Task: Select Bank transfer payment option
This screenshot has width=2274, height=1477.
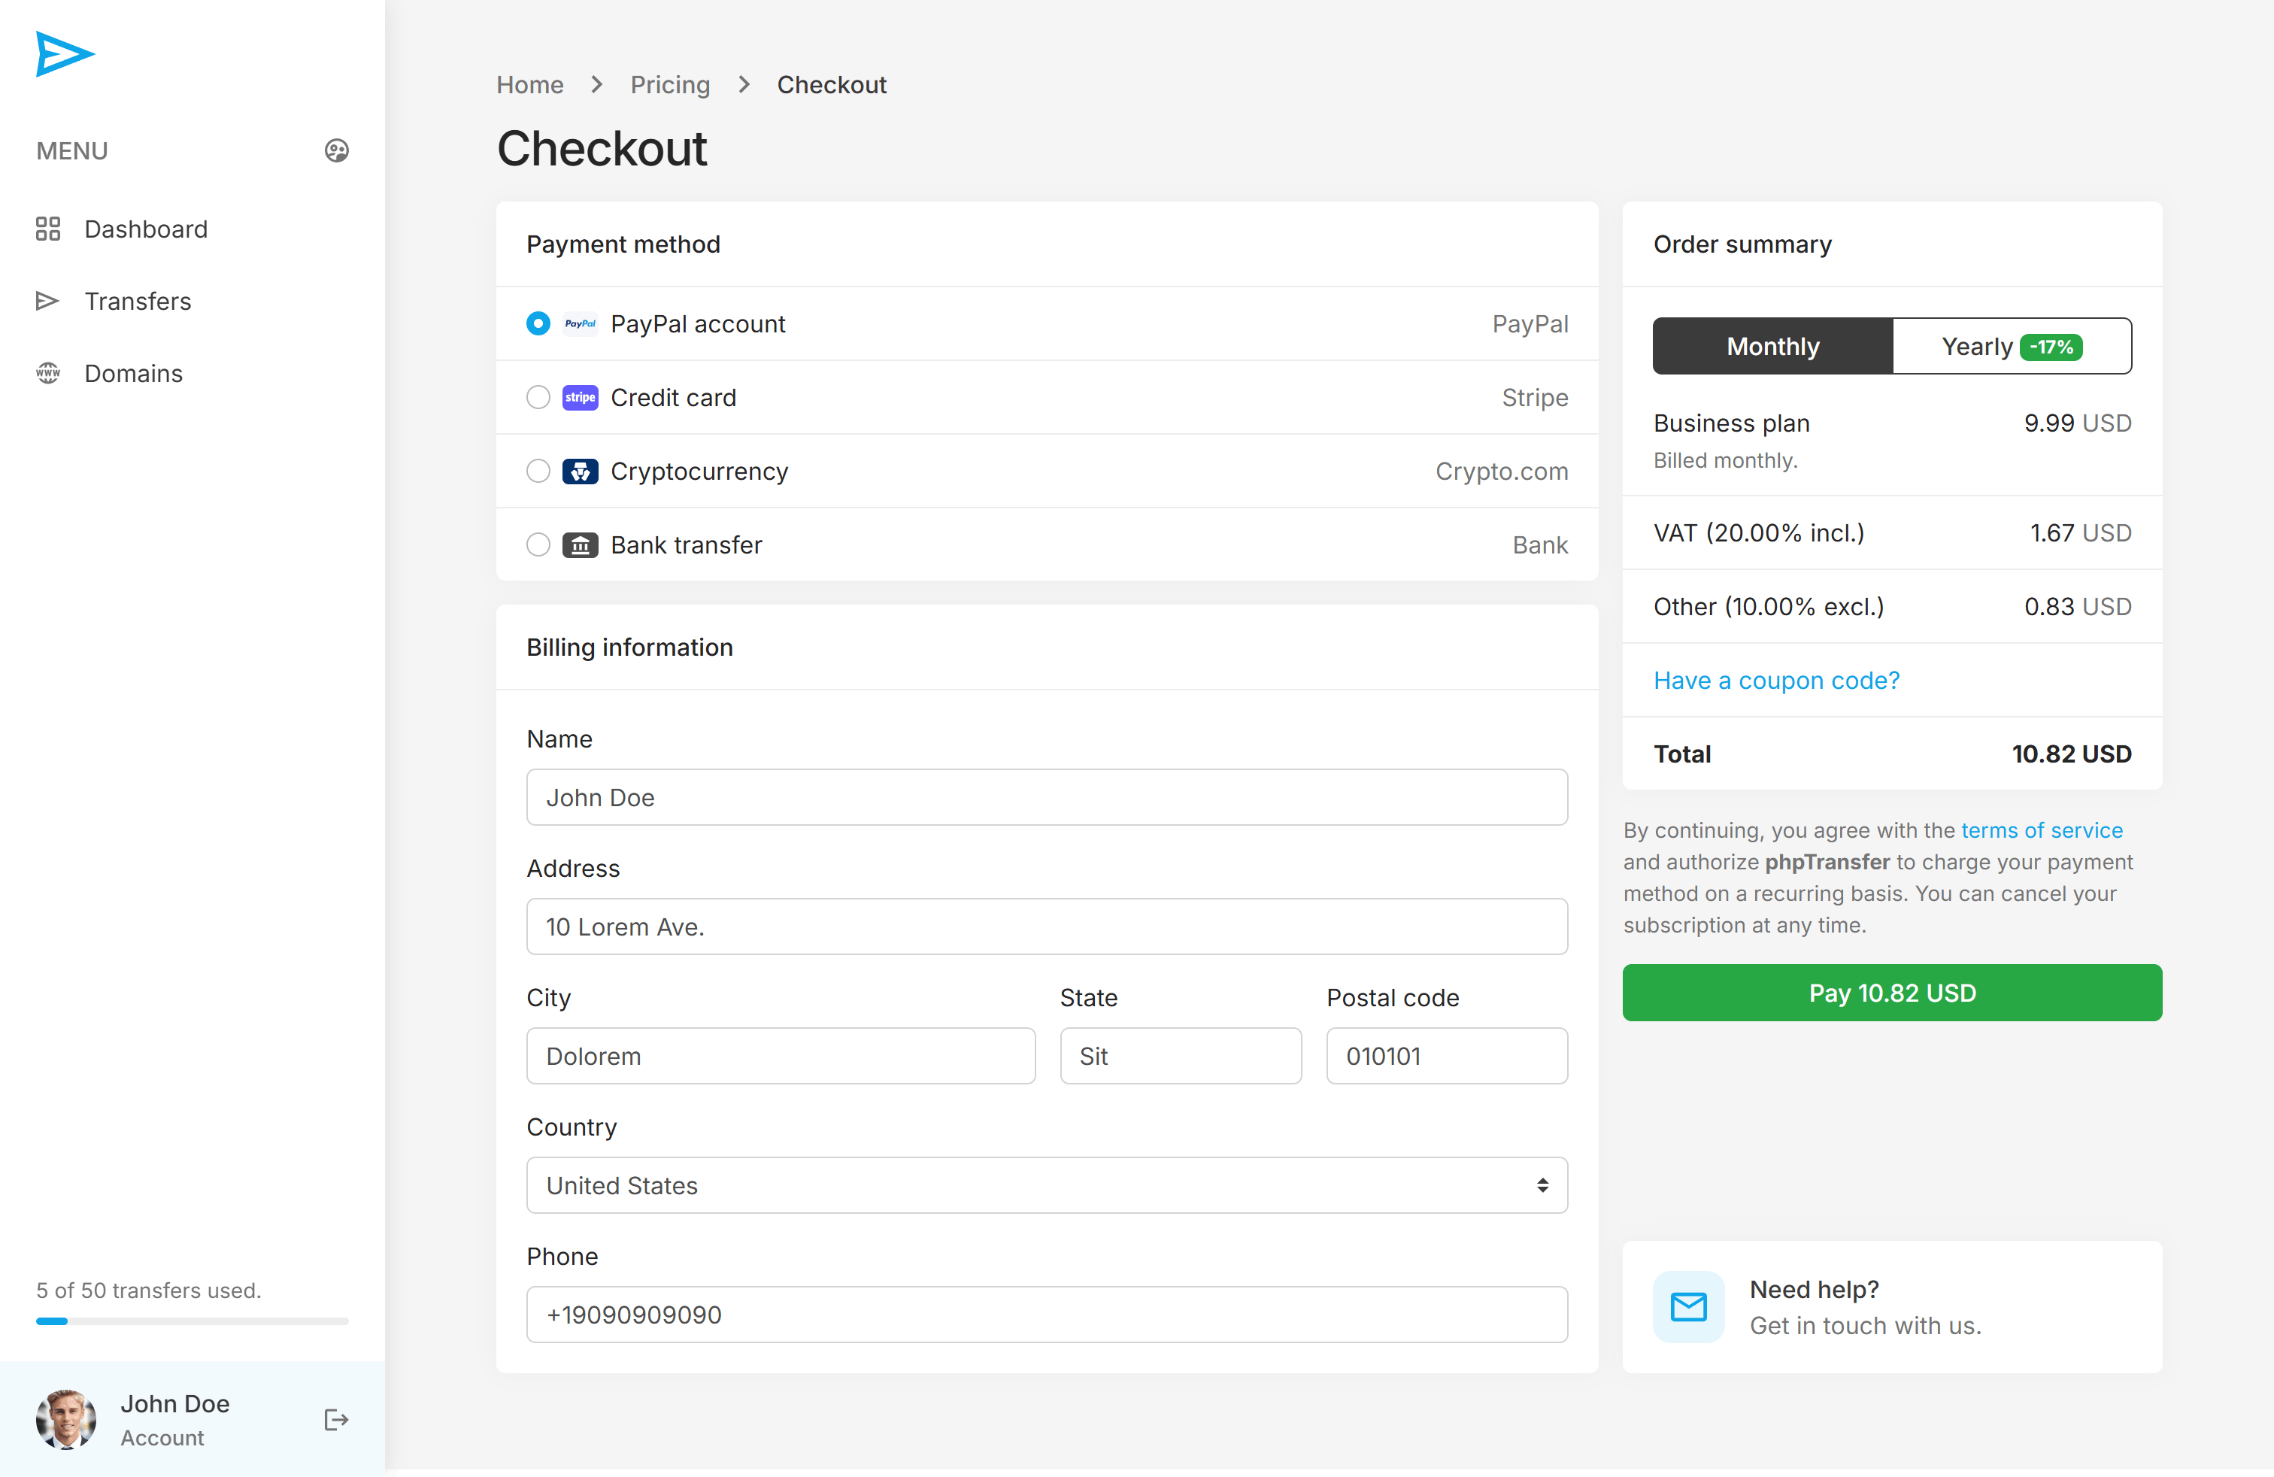Action: point(538,544)
